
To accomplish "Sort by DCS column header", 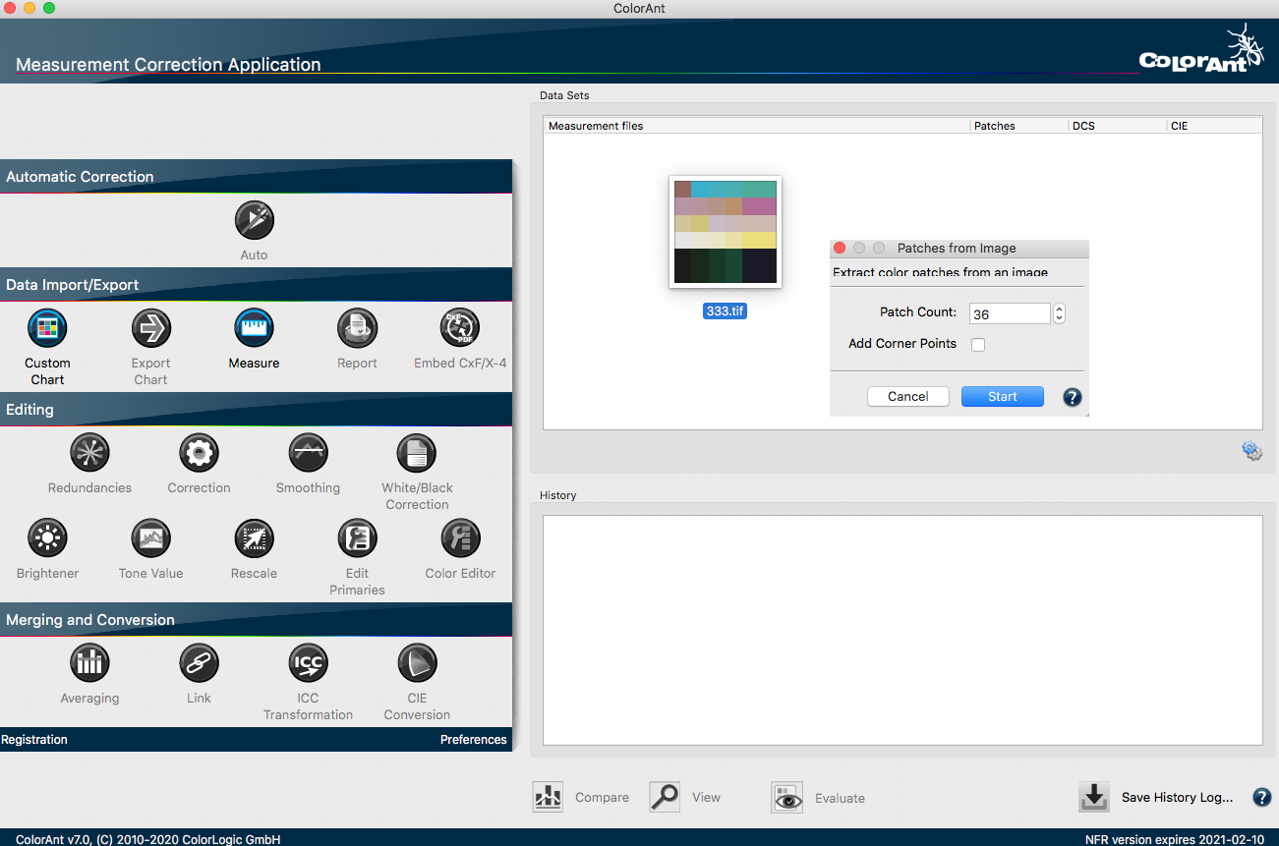I will click(1117, 126).
